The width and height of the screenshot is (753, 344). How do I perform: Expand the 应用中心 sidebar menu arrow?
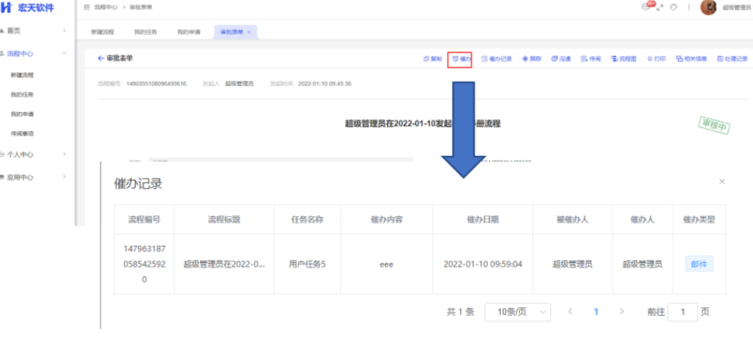point(64,177)
